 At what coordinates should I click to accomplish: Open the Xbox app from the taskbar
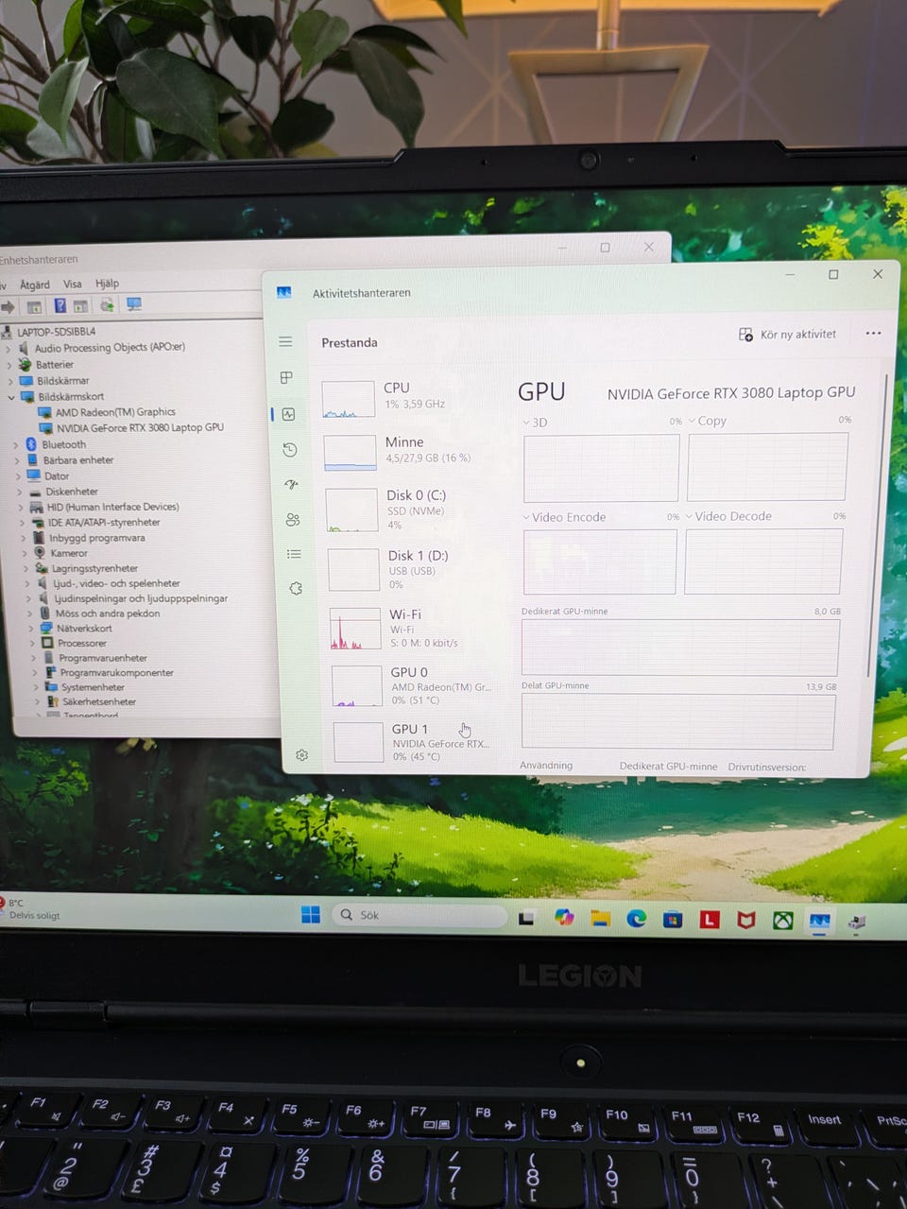tap(783, 920)
